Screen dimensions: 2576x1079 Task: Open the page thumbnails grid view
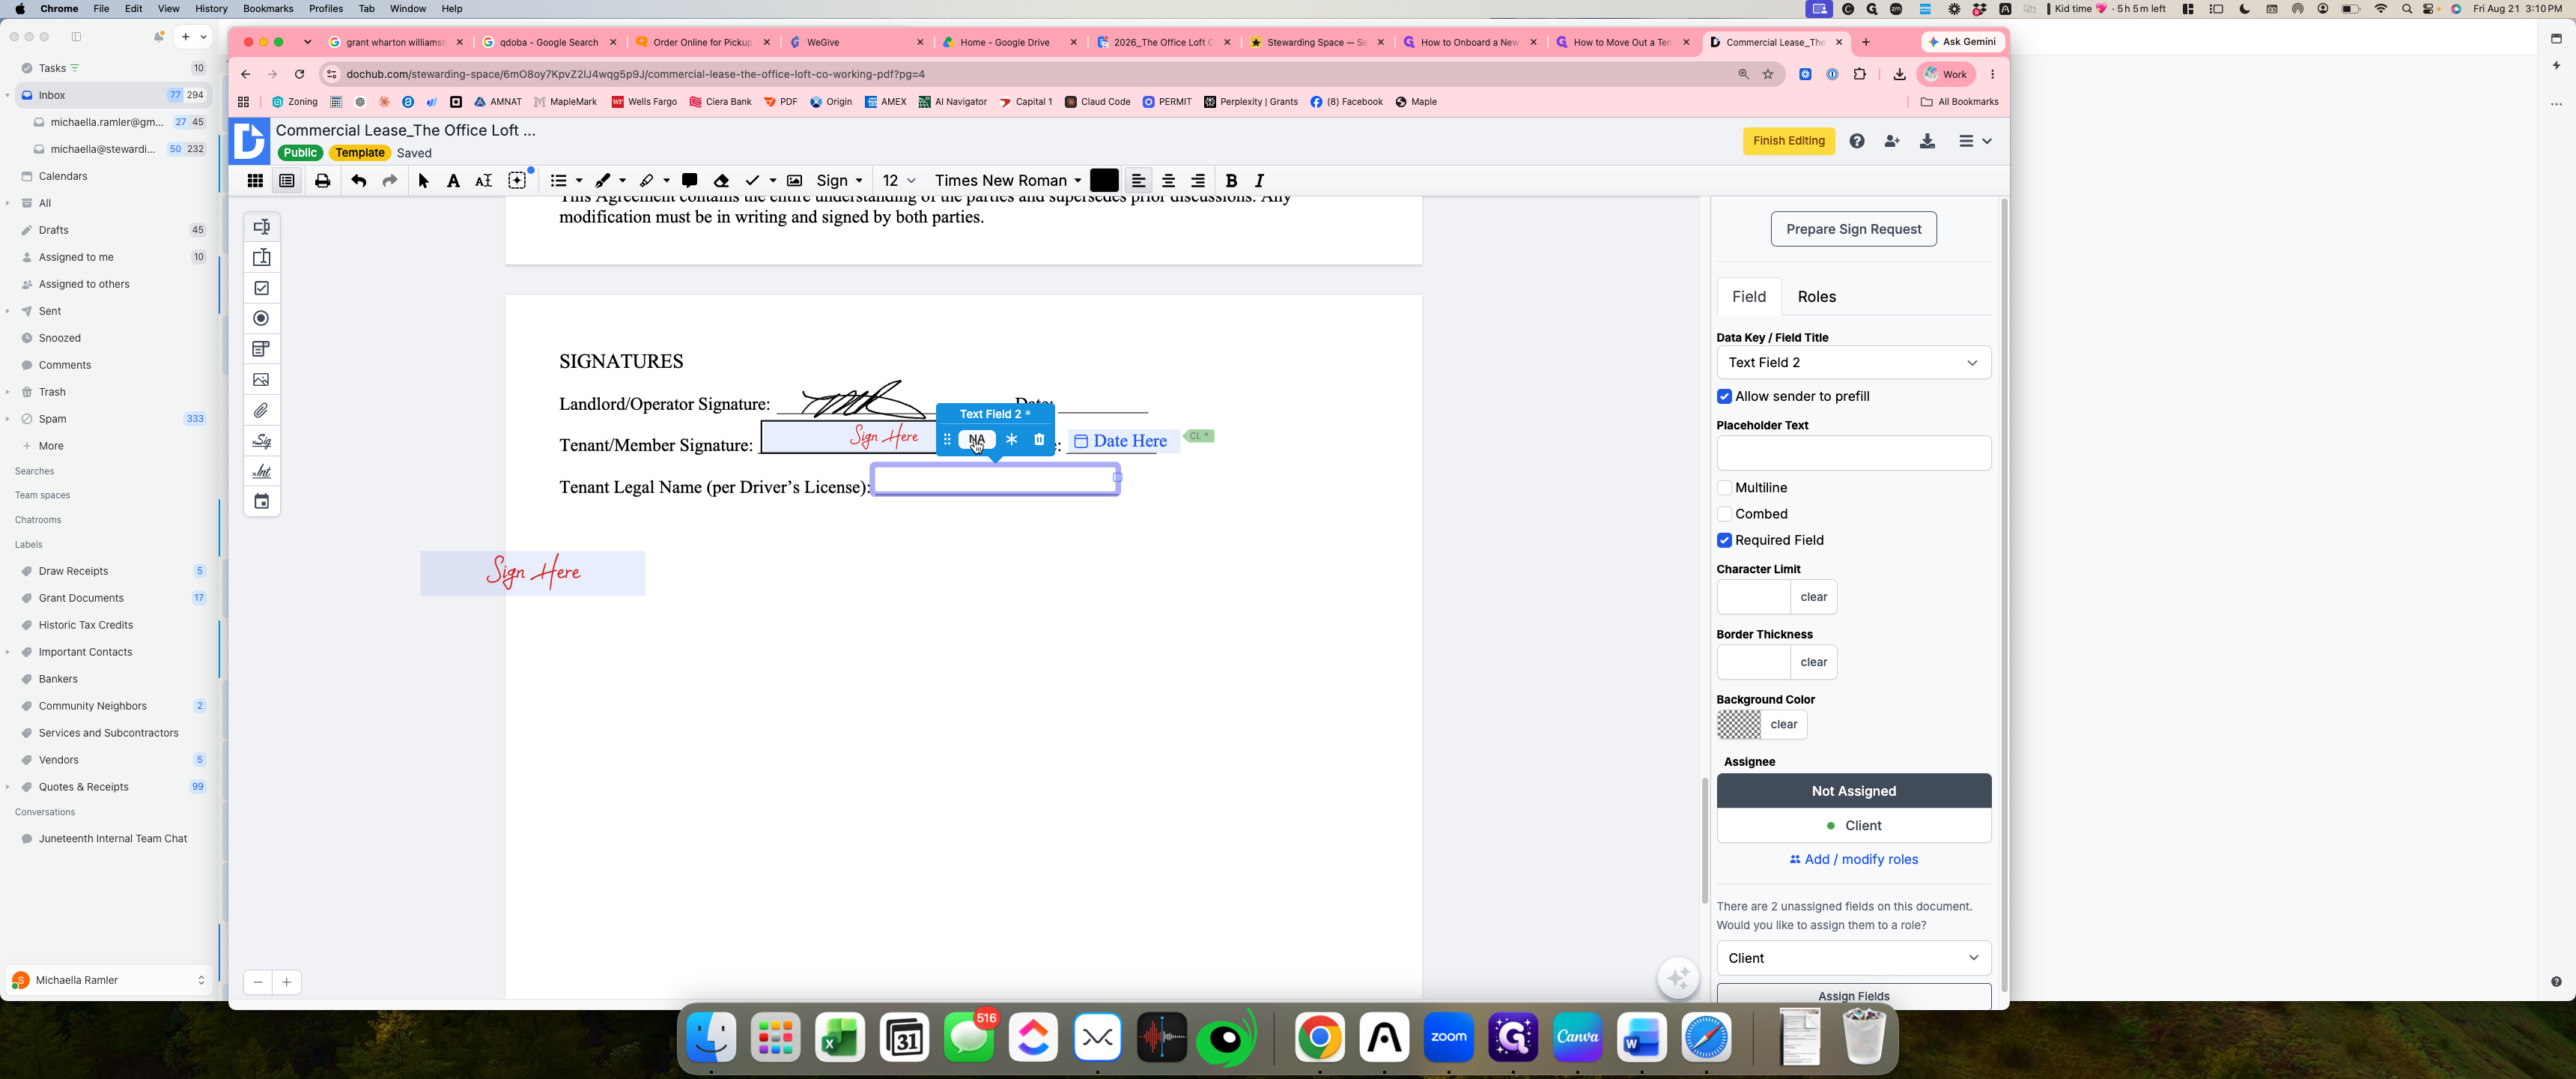click(255, 180)
